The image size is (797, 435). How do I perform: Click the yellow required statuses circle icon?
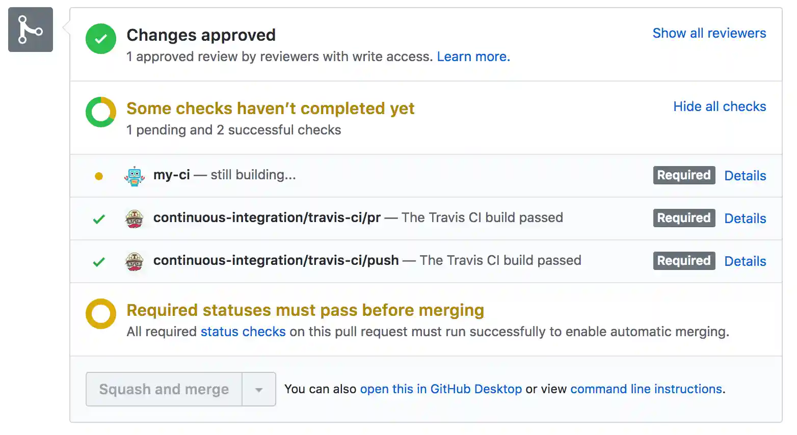[100, 314]
